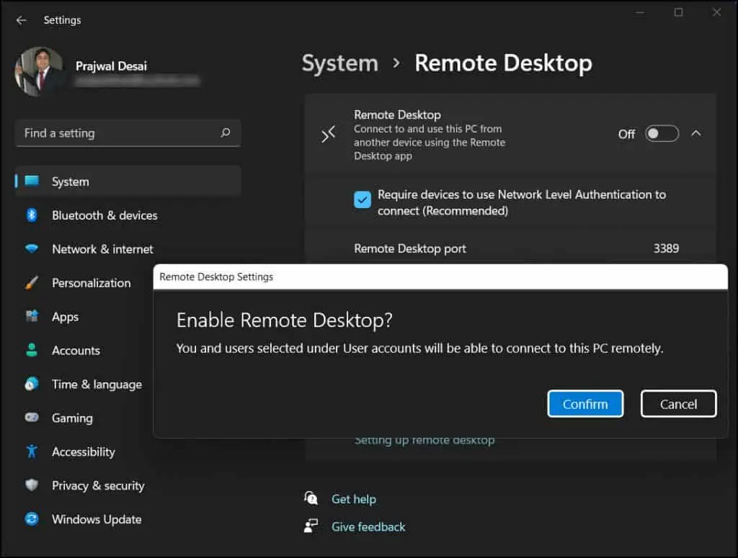Uncheck Require Network Level Authentication checkbox
Screen dimensions: 738x558
click(363, 199)
